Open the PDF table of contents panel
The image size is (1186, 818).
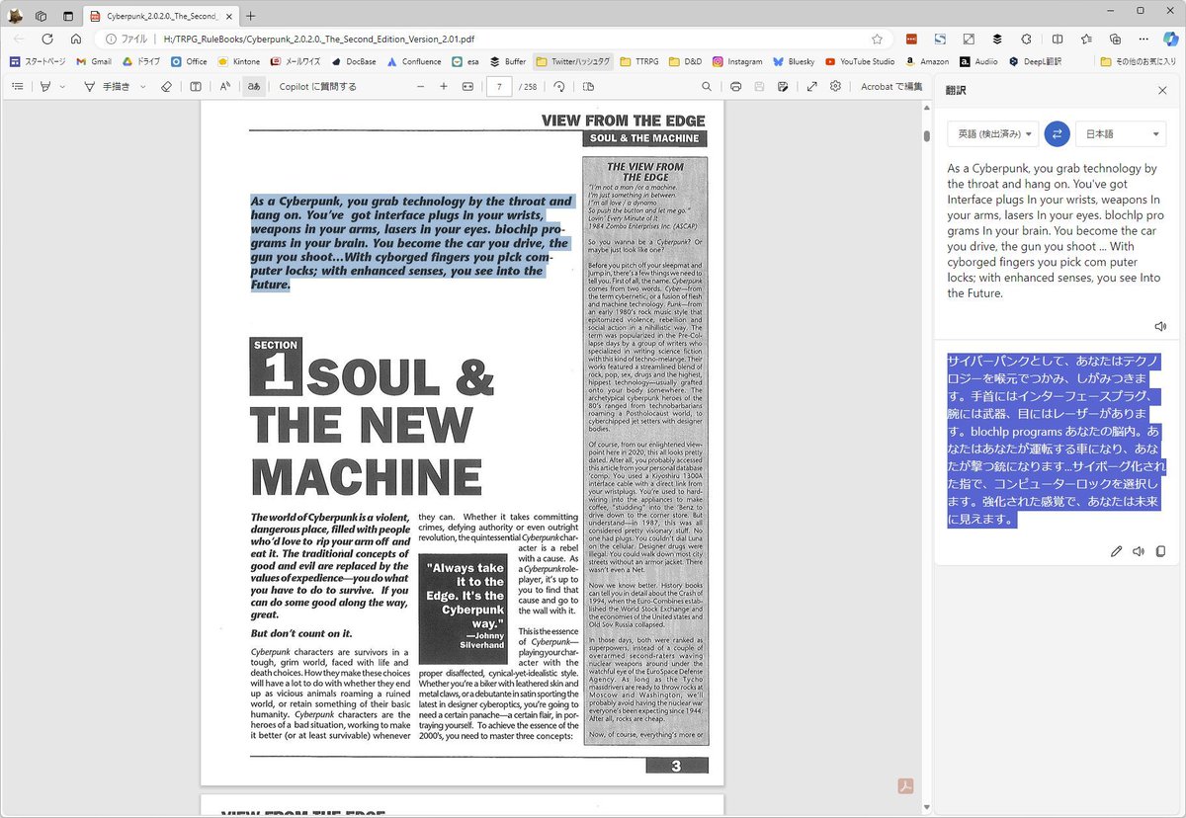(x=18, y=87)
